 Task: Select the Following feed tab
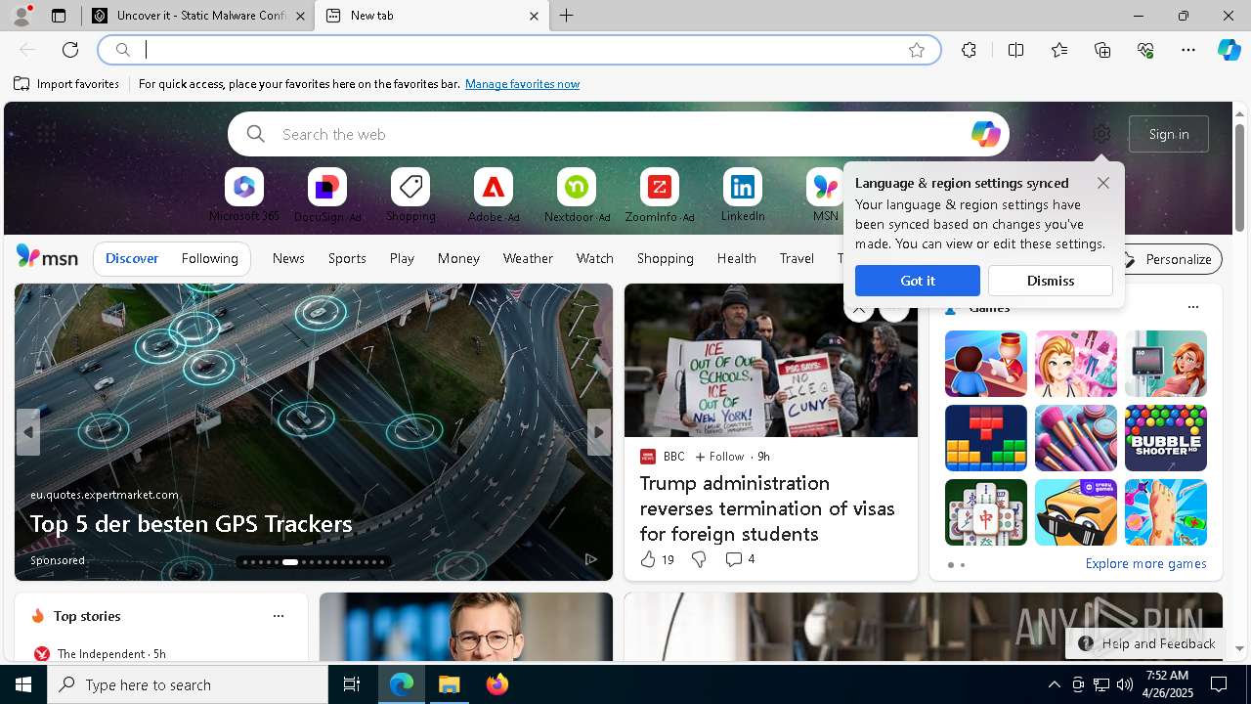click(x=210, y=258)
